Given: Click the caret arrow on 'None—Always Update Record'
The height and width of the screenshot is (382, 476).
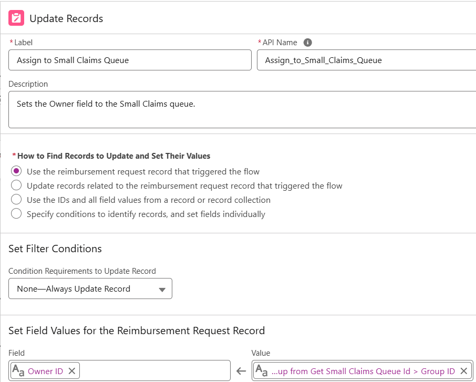Looking at the screenshot, I should [162, 290].
